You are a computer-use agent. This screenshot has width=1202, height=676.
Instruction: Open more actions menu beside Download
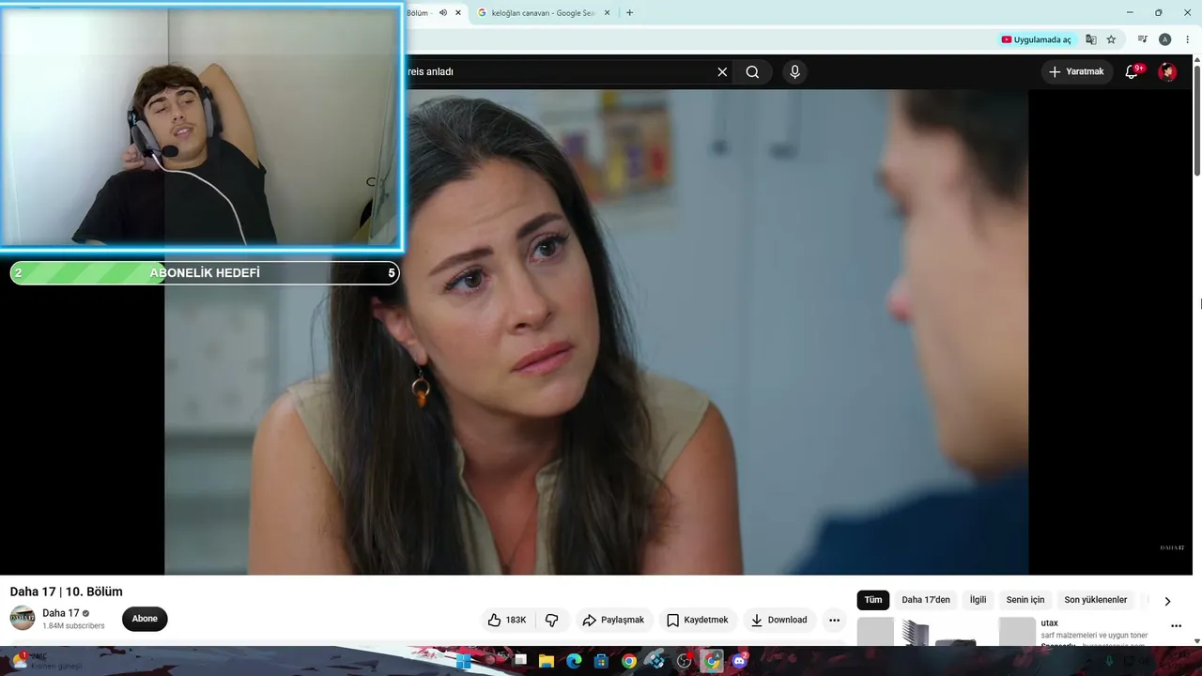click(x=834, y=620)
